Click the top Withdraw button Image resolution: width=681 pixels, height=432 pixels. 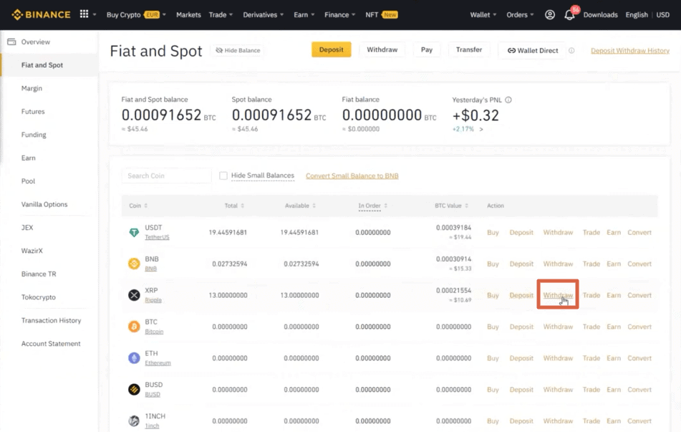382,49
